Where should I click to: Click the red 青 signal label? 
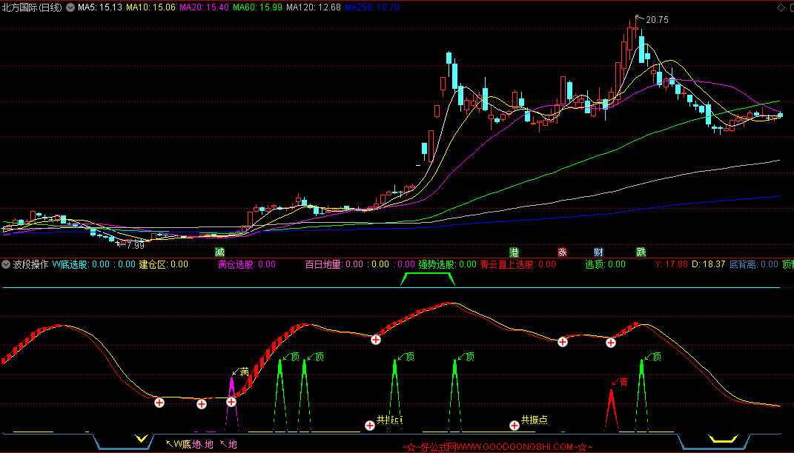click(x=623, y=382)
